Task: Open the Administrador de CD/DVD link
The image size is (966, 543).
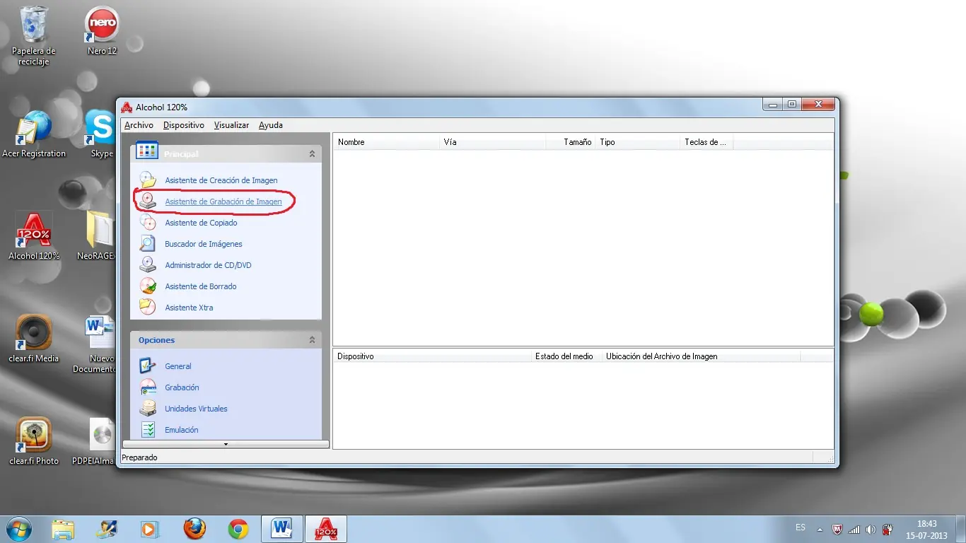Action: pos(208,265)
